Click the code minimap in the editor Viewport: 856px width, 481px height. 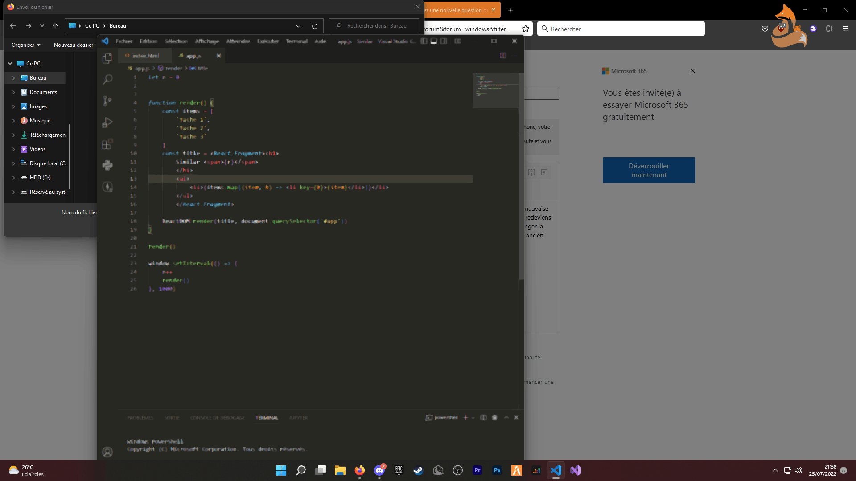pos(495,90)
